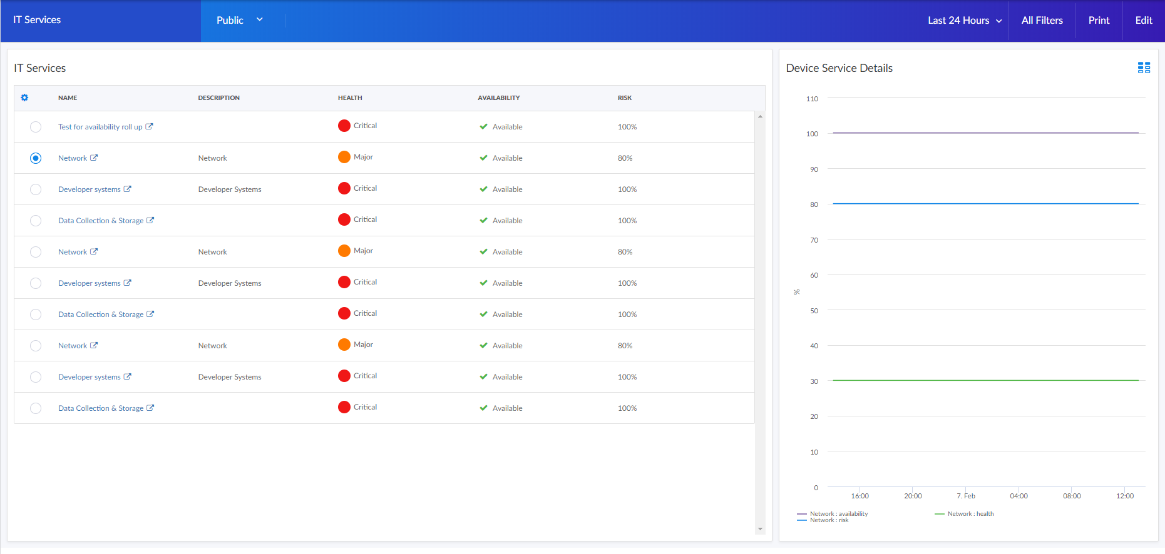Click the orange Major icon in selected Network row
This screenshot has height=554, width=1165.
click(344, 157)
